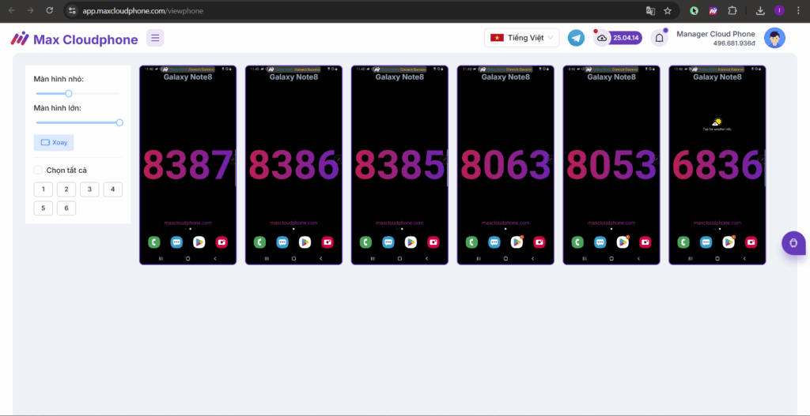
Task: Click the phone 6836 screen thumbnail
Action: click(717, 164)
